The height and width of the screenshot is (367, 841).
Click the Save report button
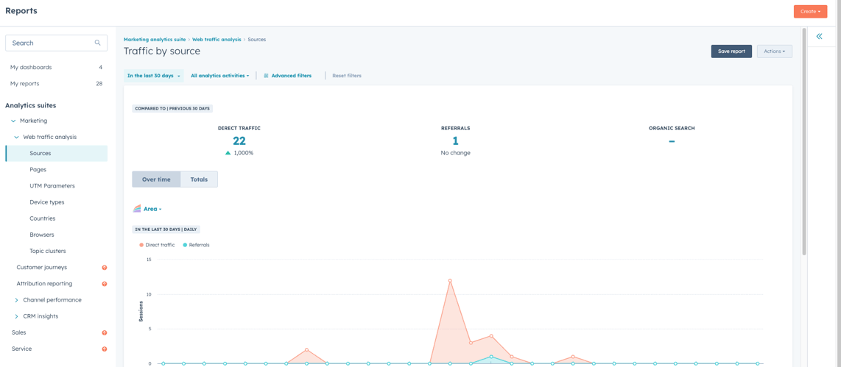tap(731, 51)
